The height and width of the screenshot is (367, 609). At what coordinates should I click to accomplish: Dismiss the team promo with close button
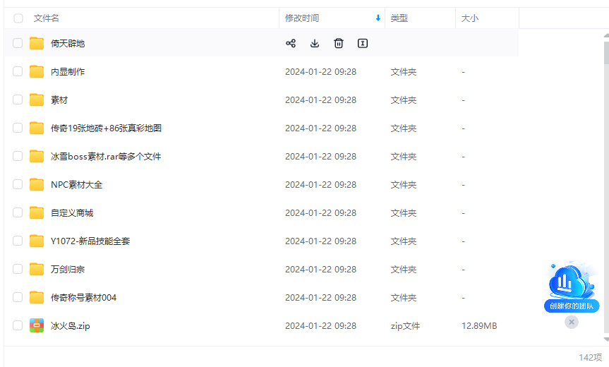point(572,322)
